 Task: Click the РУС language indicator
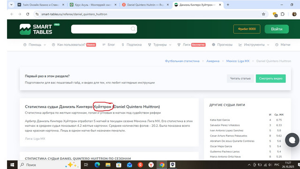(x=277, y=165)
